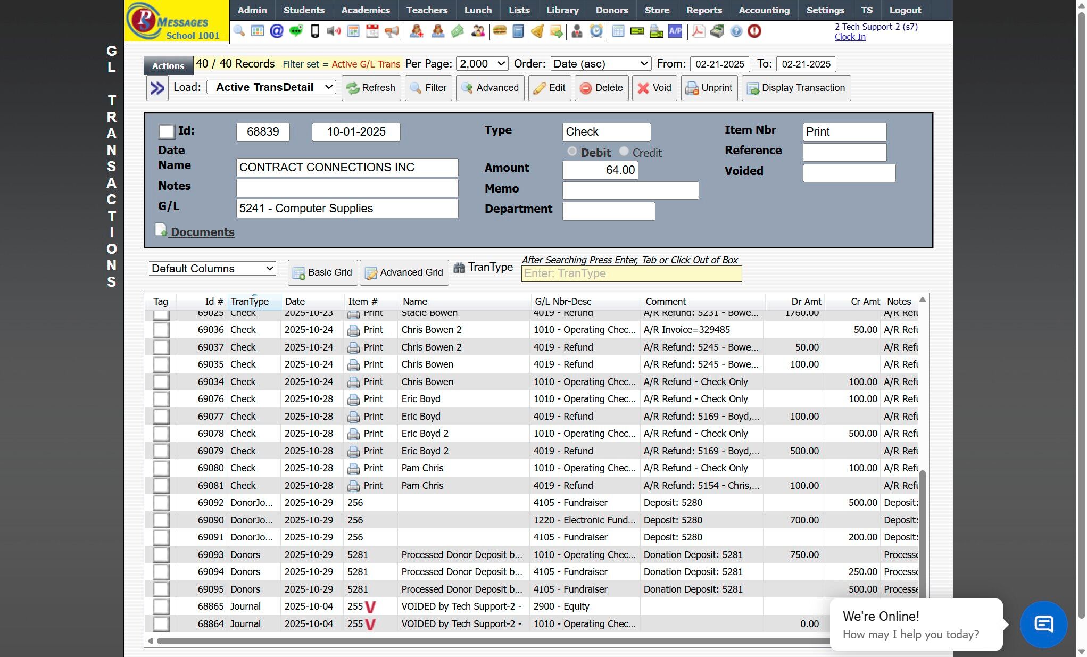Click the Clock In link
The width and height of the screenshot is (1087, 657).
(x=850, y=37)
